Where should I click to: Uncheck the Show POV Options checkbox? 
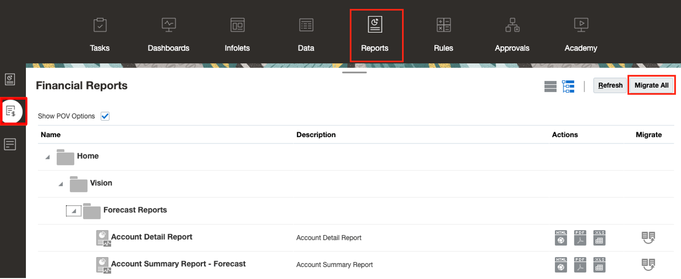pyautogui.click(x=105, y=116)
